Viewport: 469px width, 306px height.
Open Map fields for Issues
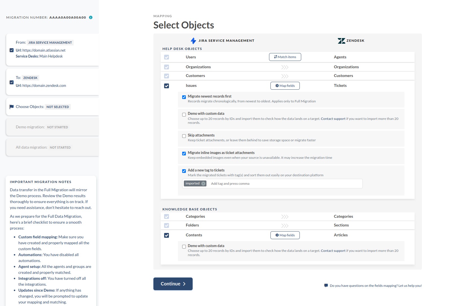pyautogui.click(x=285, y=86)
